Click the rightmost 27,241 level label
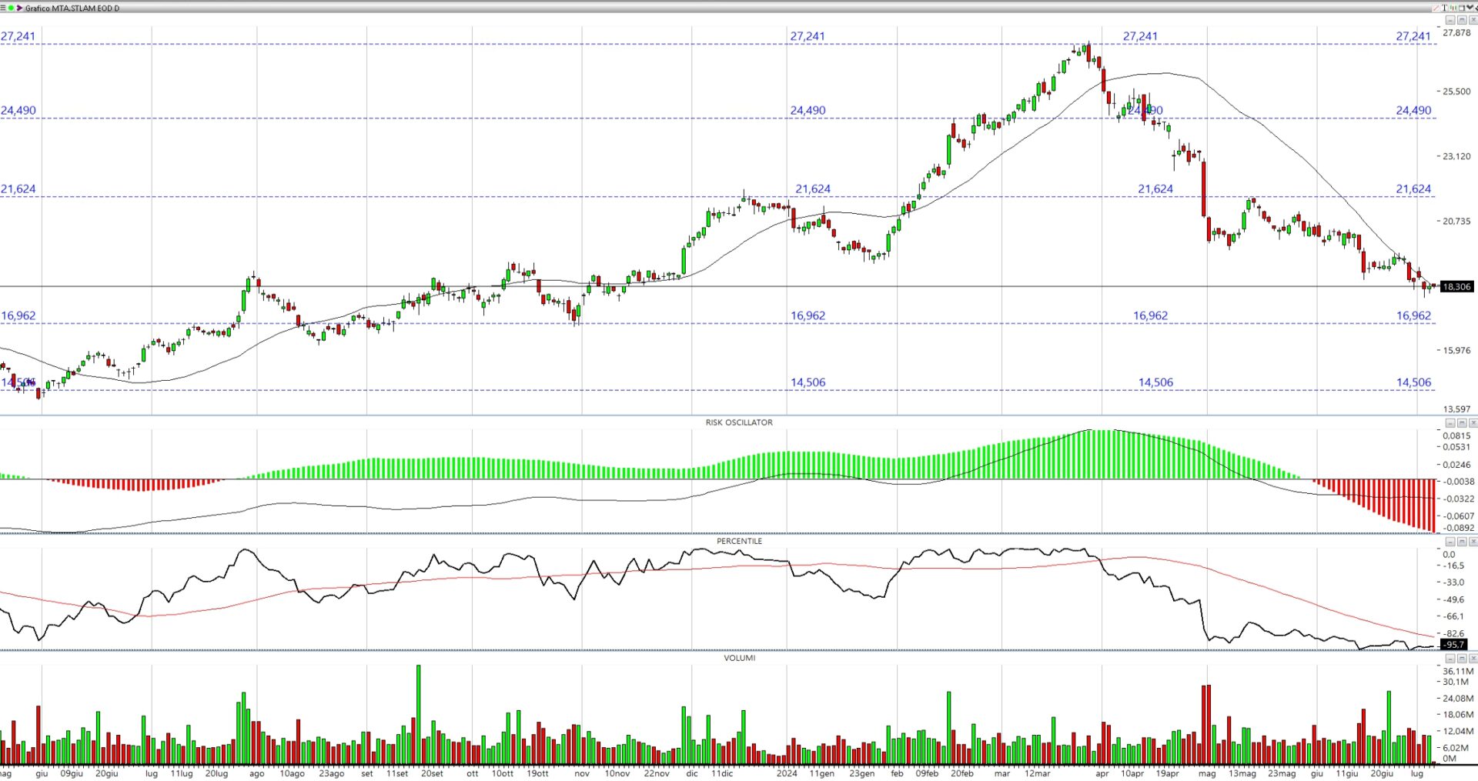1478x781 pixels. 1413,36
